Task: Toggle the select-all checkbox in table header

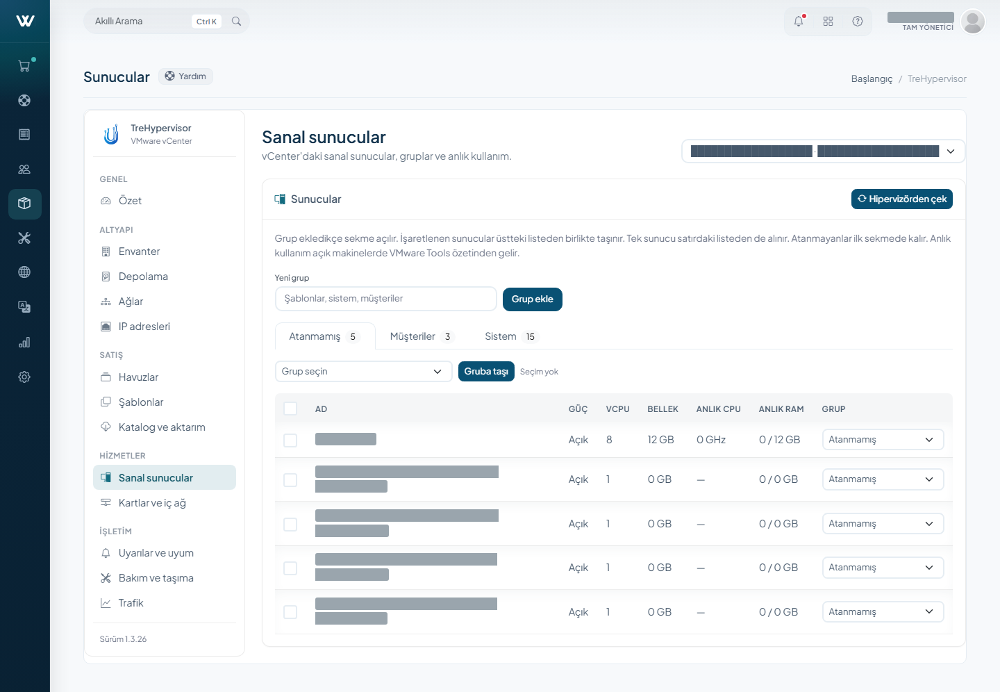Action: (290, 409)
